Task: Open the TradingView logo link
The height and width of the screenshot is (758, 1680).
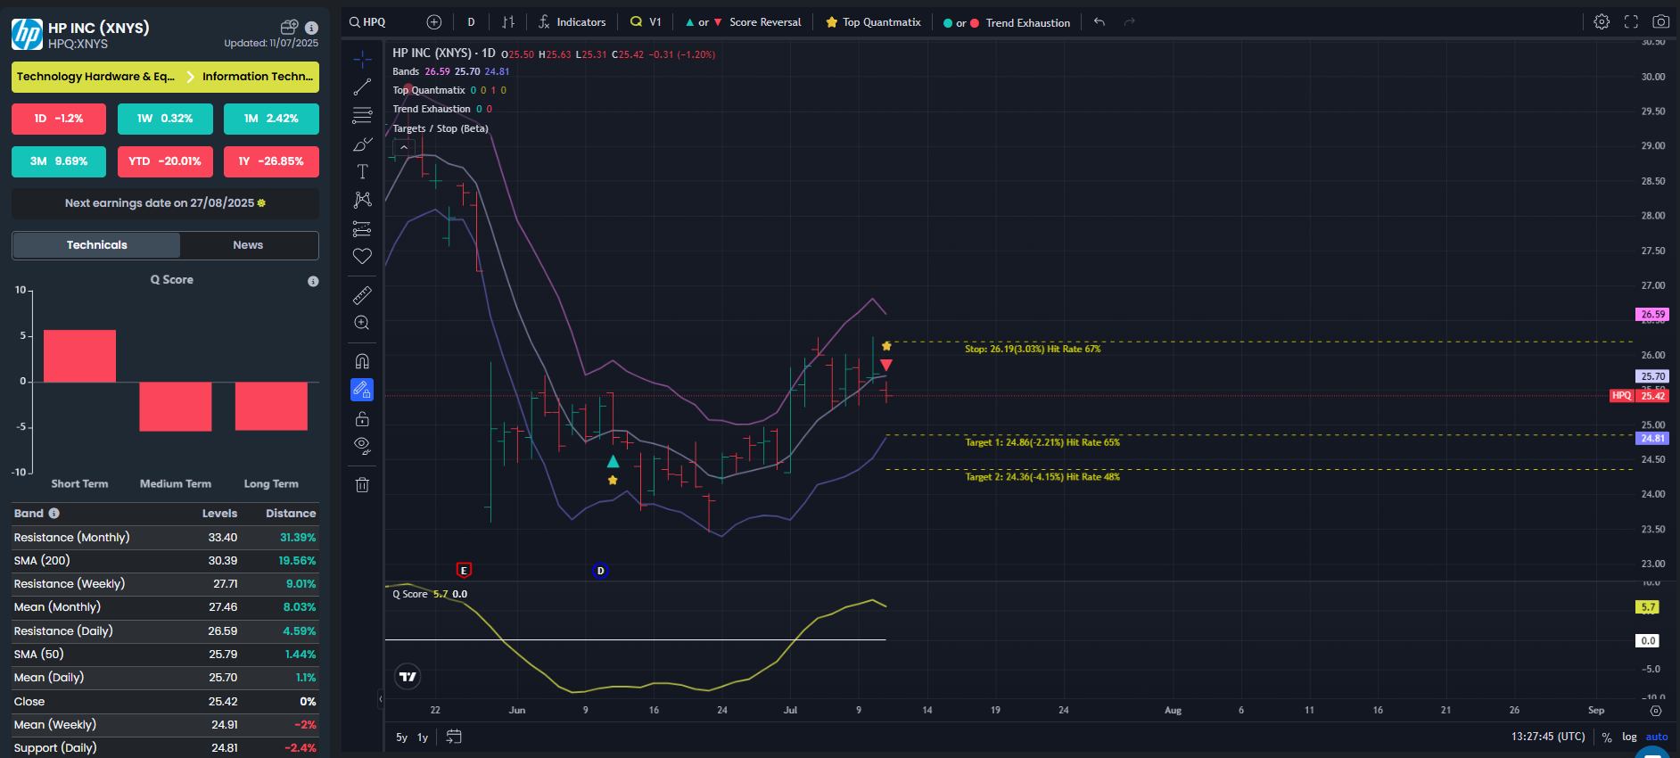Action: (408, 677)
